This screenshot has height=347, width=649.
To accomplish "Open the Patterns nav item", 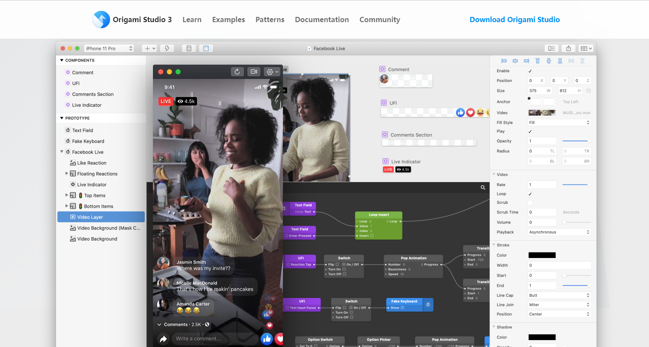I will tap(270, 20).
